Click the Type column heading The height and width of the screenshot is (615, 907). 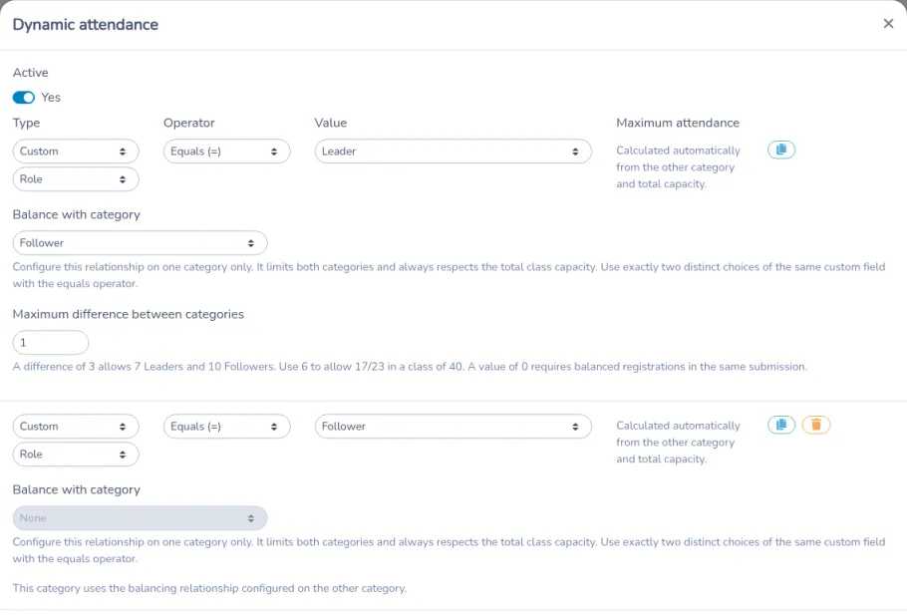27,123
